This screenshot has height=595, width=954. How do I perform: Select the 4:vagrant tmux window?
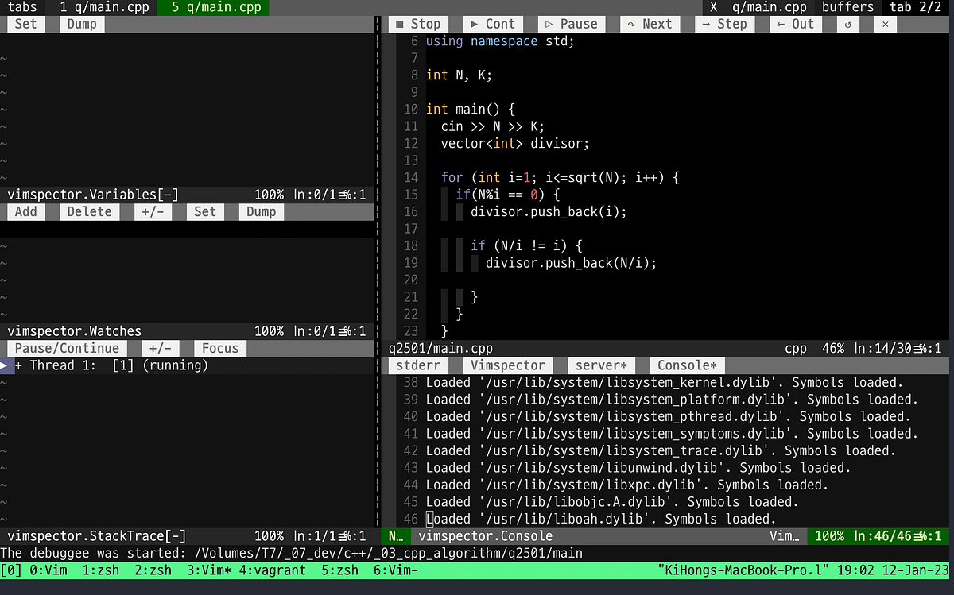[x=272, y=570]
